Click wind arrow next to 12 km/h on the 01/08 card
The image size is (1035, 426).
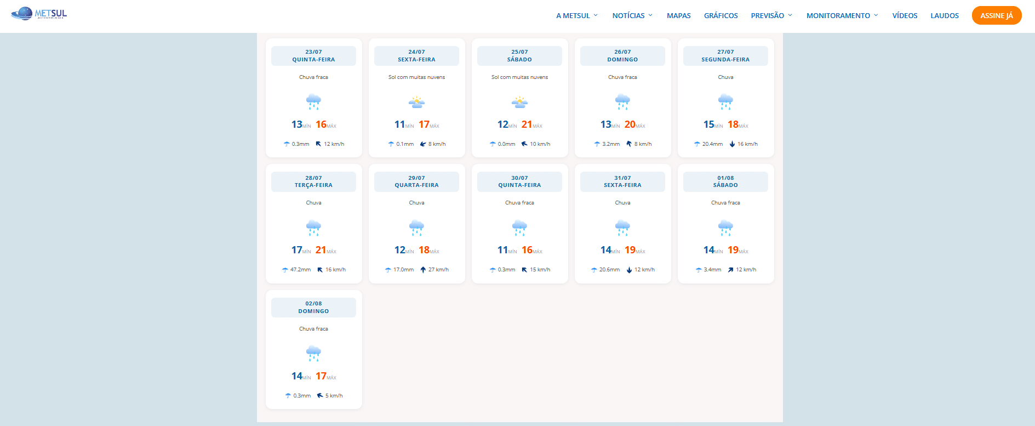(730, 270)
